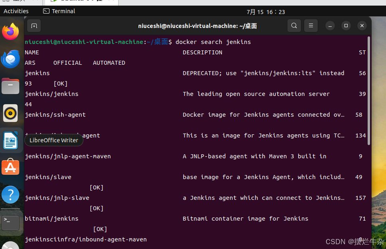
Task: Click the 'bitnami/jenkins' image name
Action: pos(52,219)
